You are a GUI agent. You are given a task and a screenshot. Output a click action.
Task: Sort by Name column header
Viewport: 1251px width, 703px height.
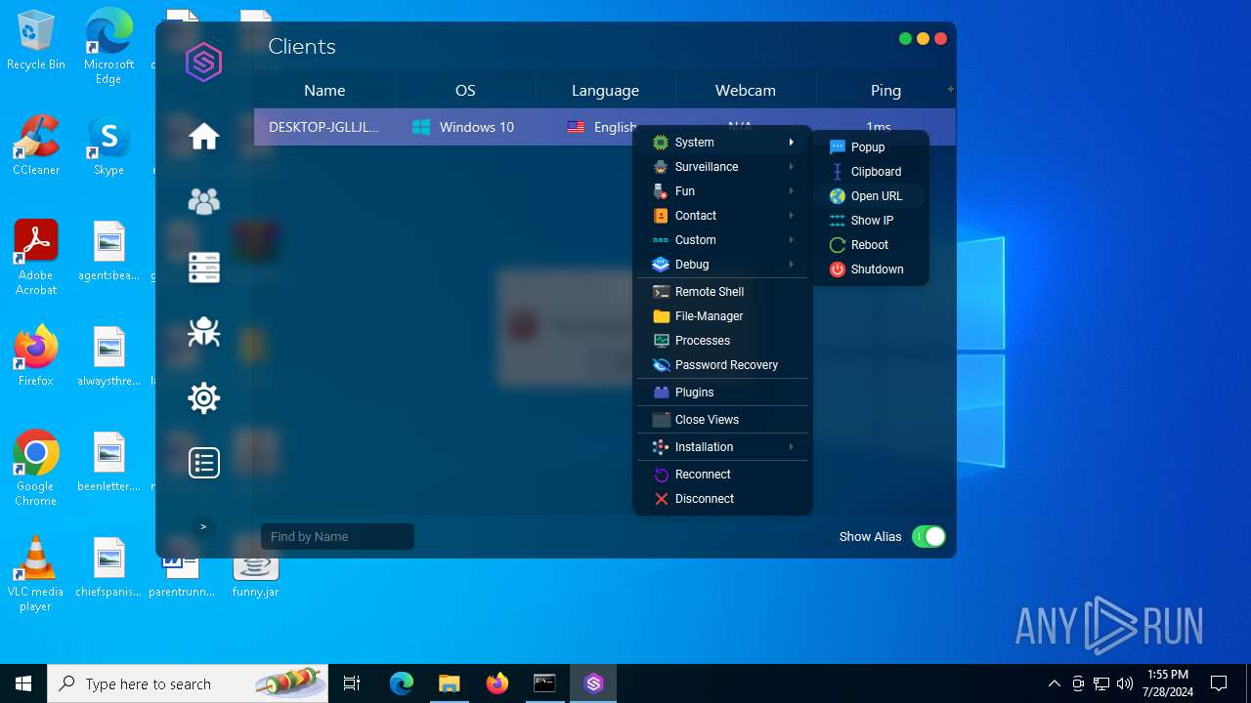pos(324,90)
